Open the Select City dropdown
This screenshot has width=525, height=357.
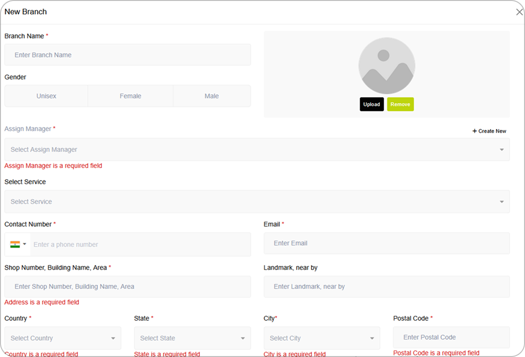pos(322,338)
